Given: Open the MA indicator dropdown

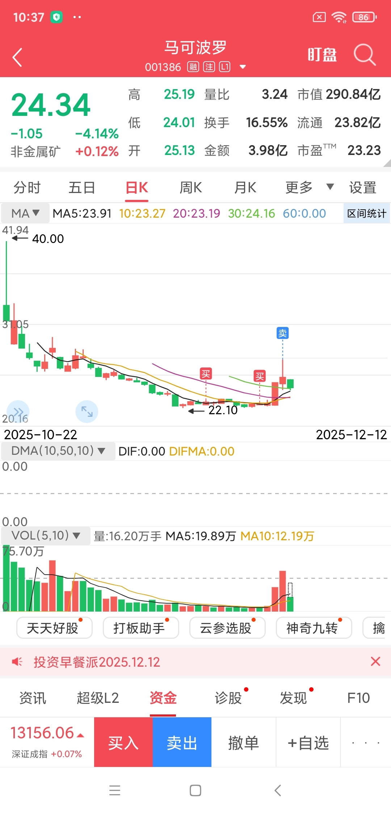Looking at the screenshot, I should 25,213.
